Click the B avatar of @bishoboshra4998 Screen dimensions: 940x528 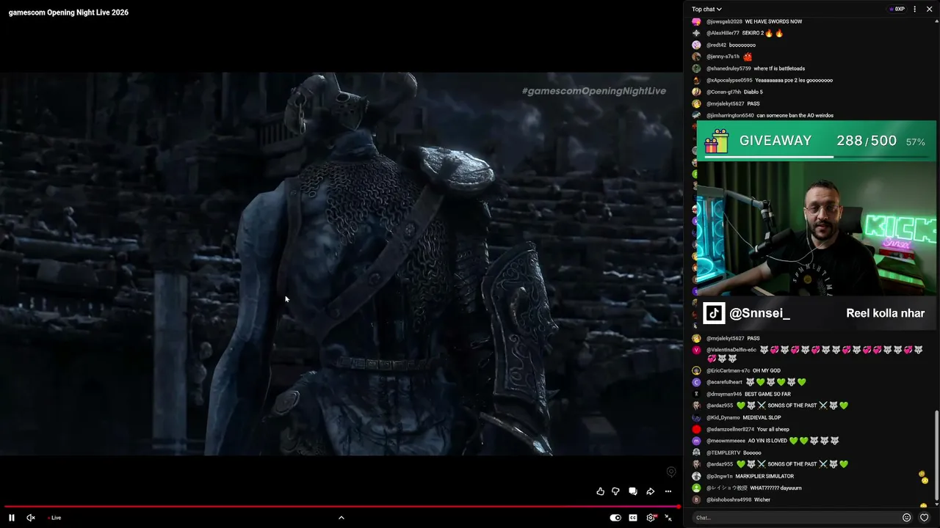point(696,499)
